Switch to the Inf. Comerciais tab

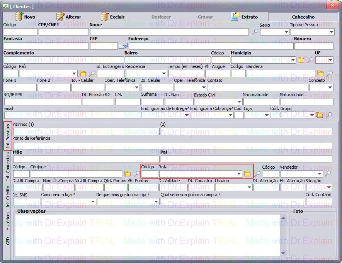(x=8, y=166)
